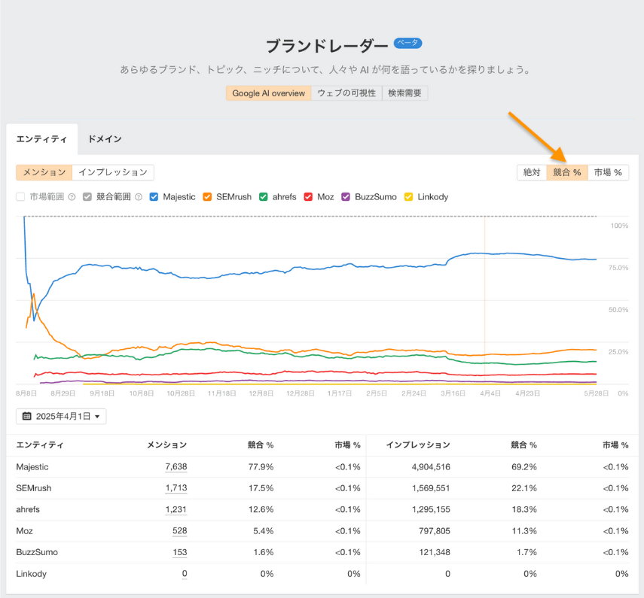
Task: Hide the Majestic series from the chart
Action: pyautogui.click(x=155, y=197)
